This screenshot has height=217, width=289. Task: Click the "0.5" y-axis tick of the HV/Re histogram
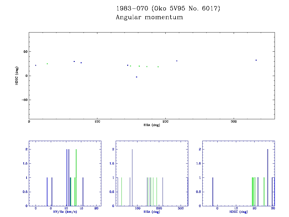tap(25, 192)
